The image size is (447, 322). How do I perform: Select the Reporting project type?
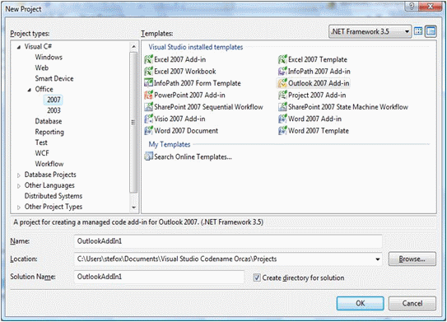pos(49,132)
